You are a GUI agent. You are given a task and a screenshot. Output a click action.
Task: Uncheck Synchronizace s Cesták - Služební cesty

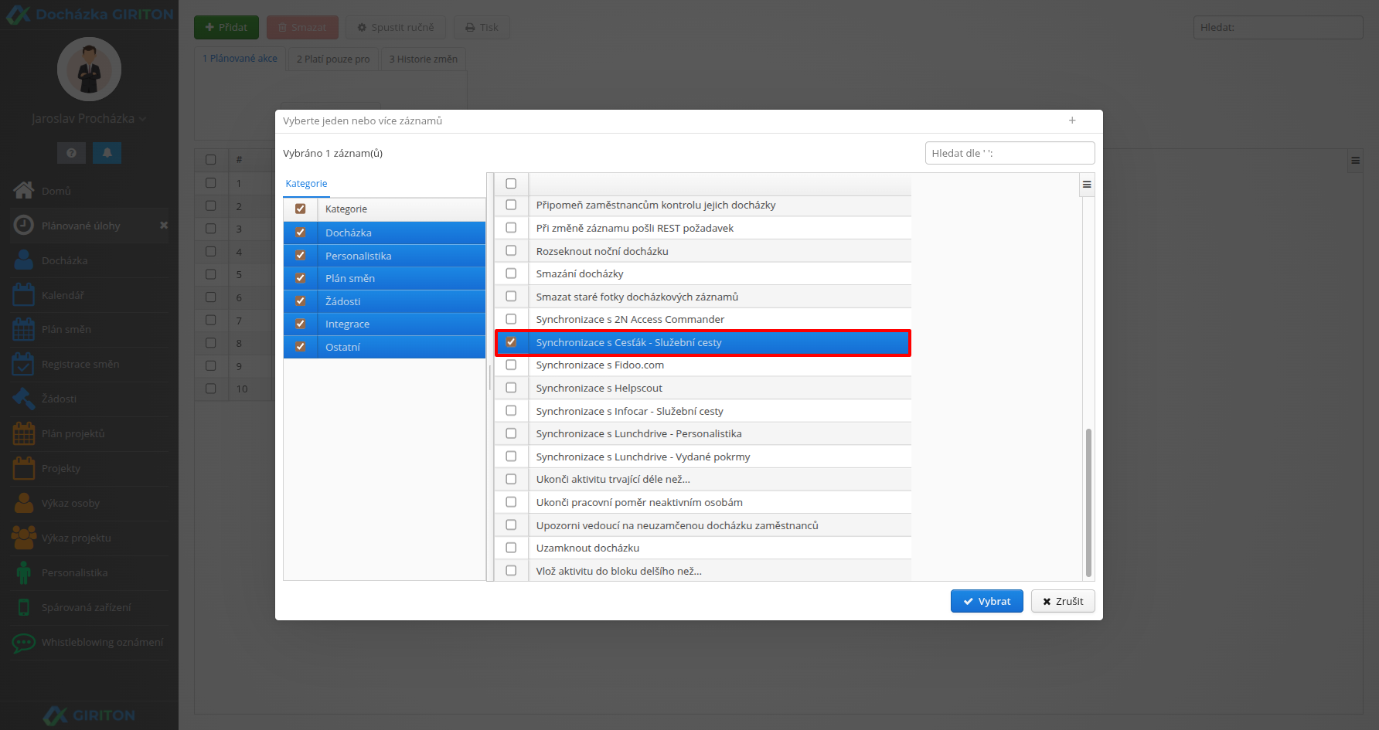tap(511, 342)
